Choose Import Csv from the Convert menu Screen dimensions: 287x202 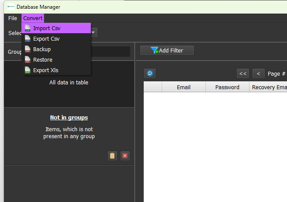(x=47, y=28)
